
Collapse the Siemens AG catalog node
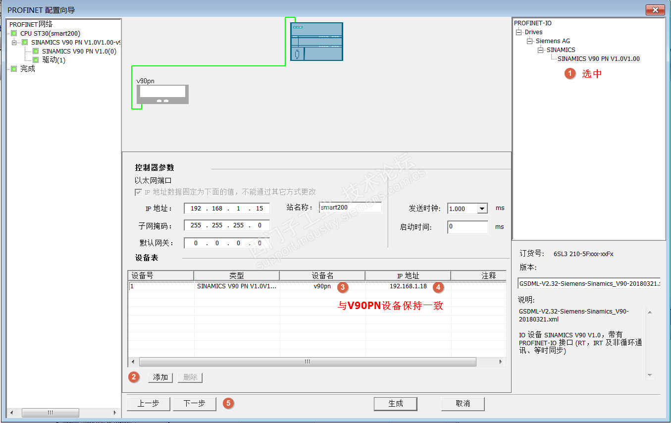(x=529, y=41)
